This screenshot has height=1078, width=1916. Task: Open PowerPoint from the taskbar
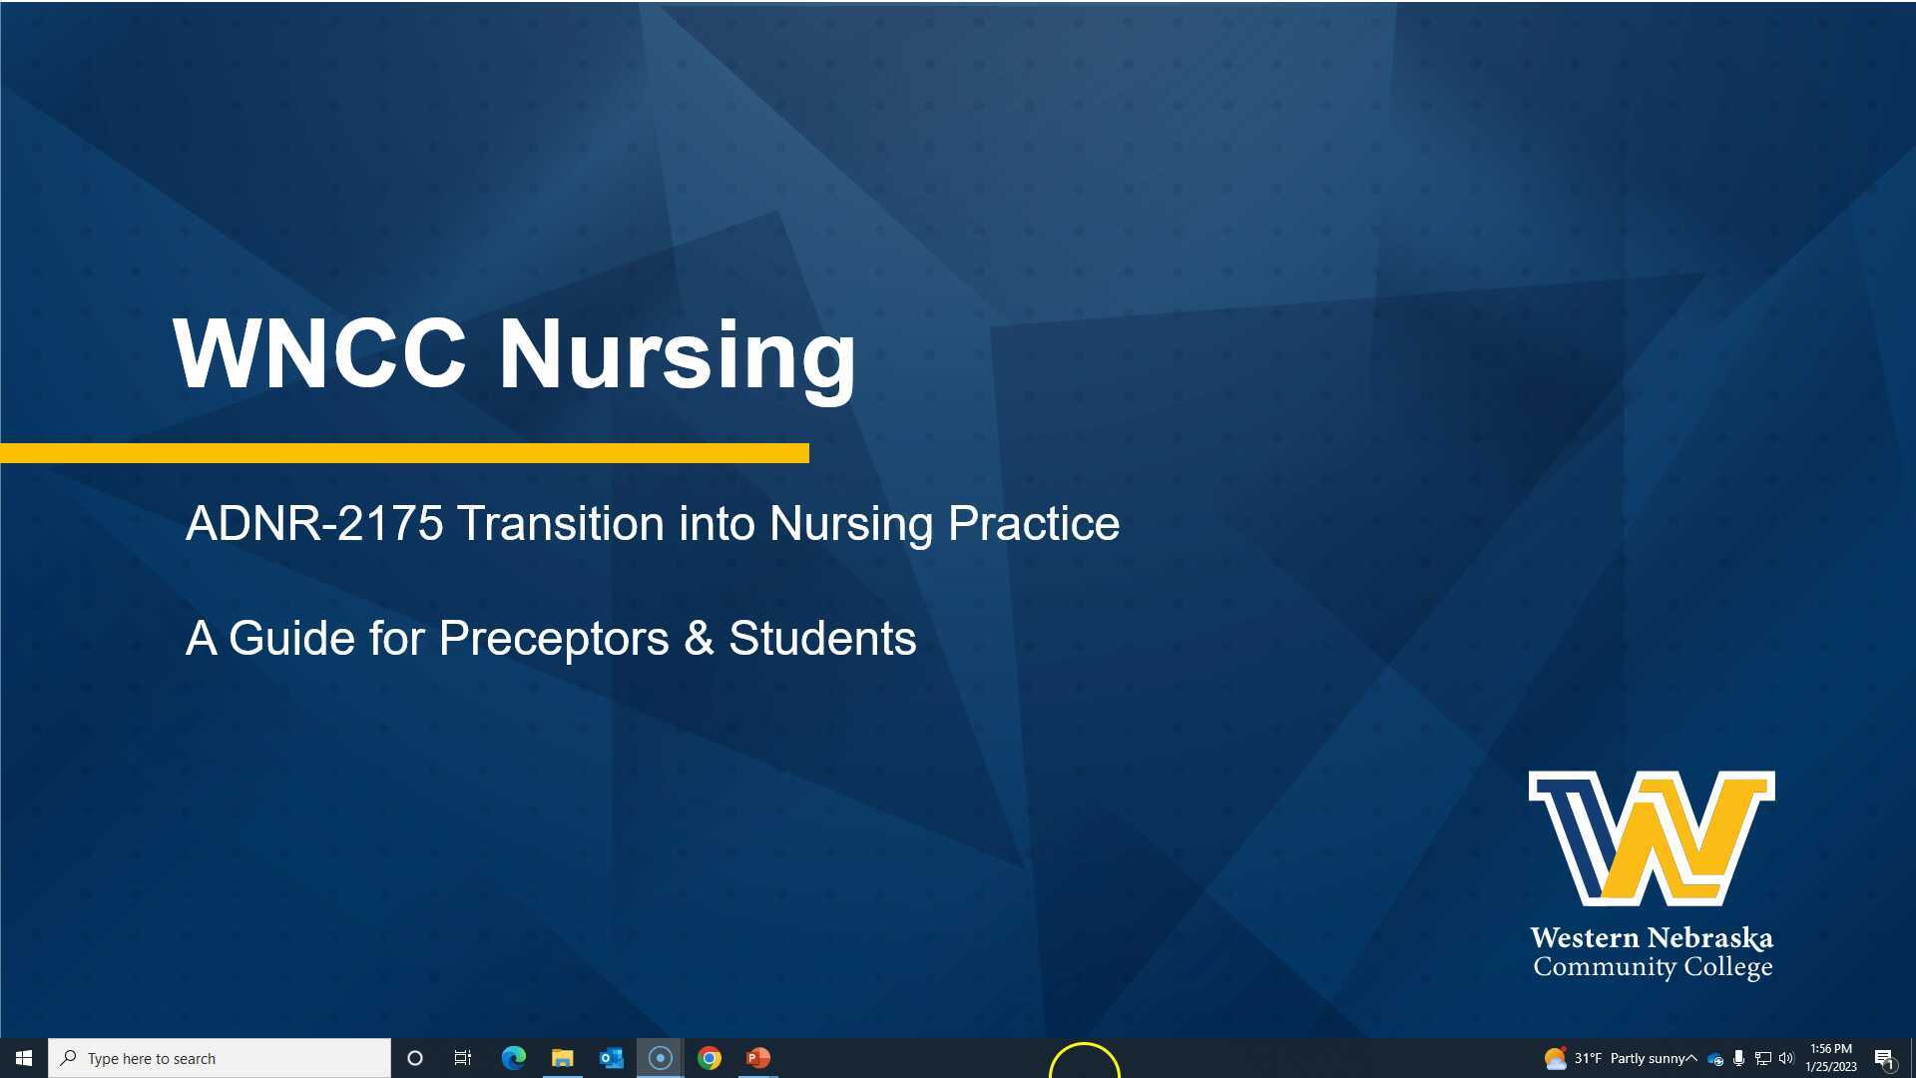coord(757,1057)
